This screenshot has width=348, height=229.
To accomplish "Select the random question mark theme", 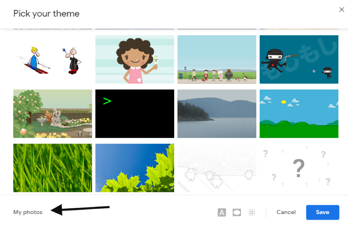I will point(299,168).
